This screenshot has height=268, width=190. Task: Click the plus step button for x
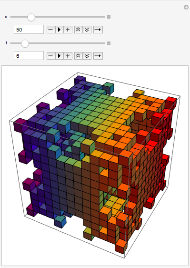[68, 30]
